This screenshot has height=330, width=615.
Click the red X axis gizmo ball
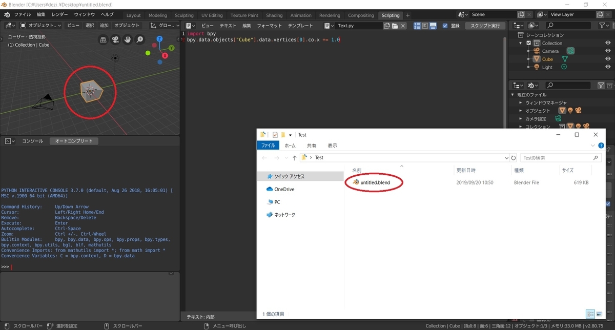(x=165, y=55)
